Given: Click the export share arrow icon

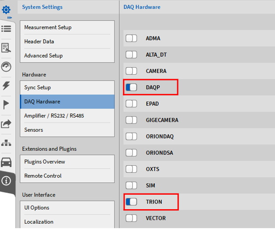Looking at the screenshot, I should point(6,124).
